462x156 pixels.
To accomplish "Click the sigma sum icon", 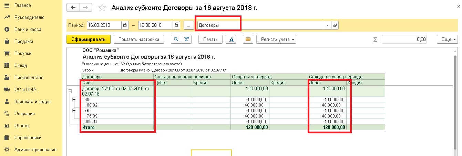I will 376,40.
